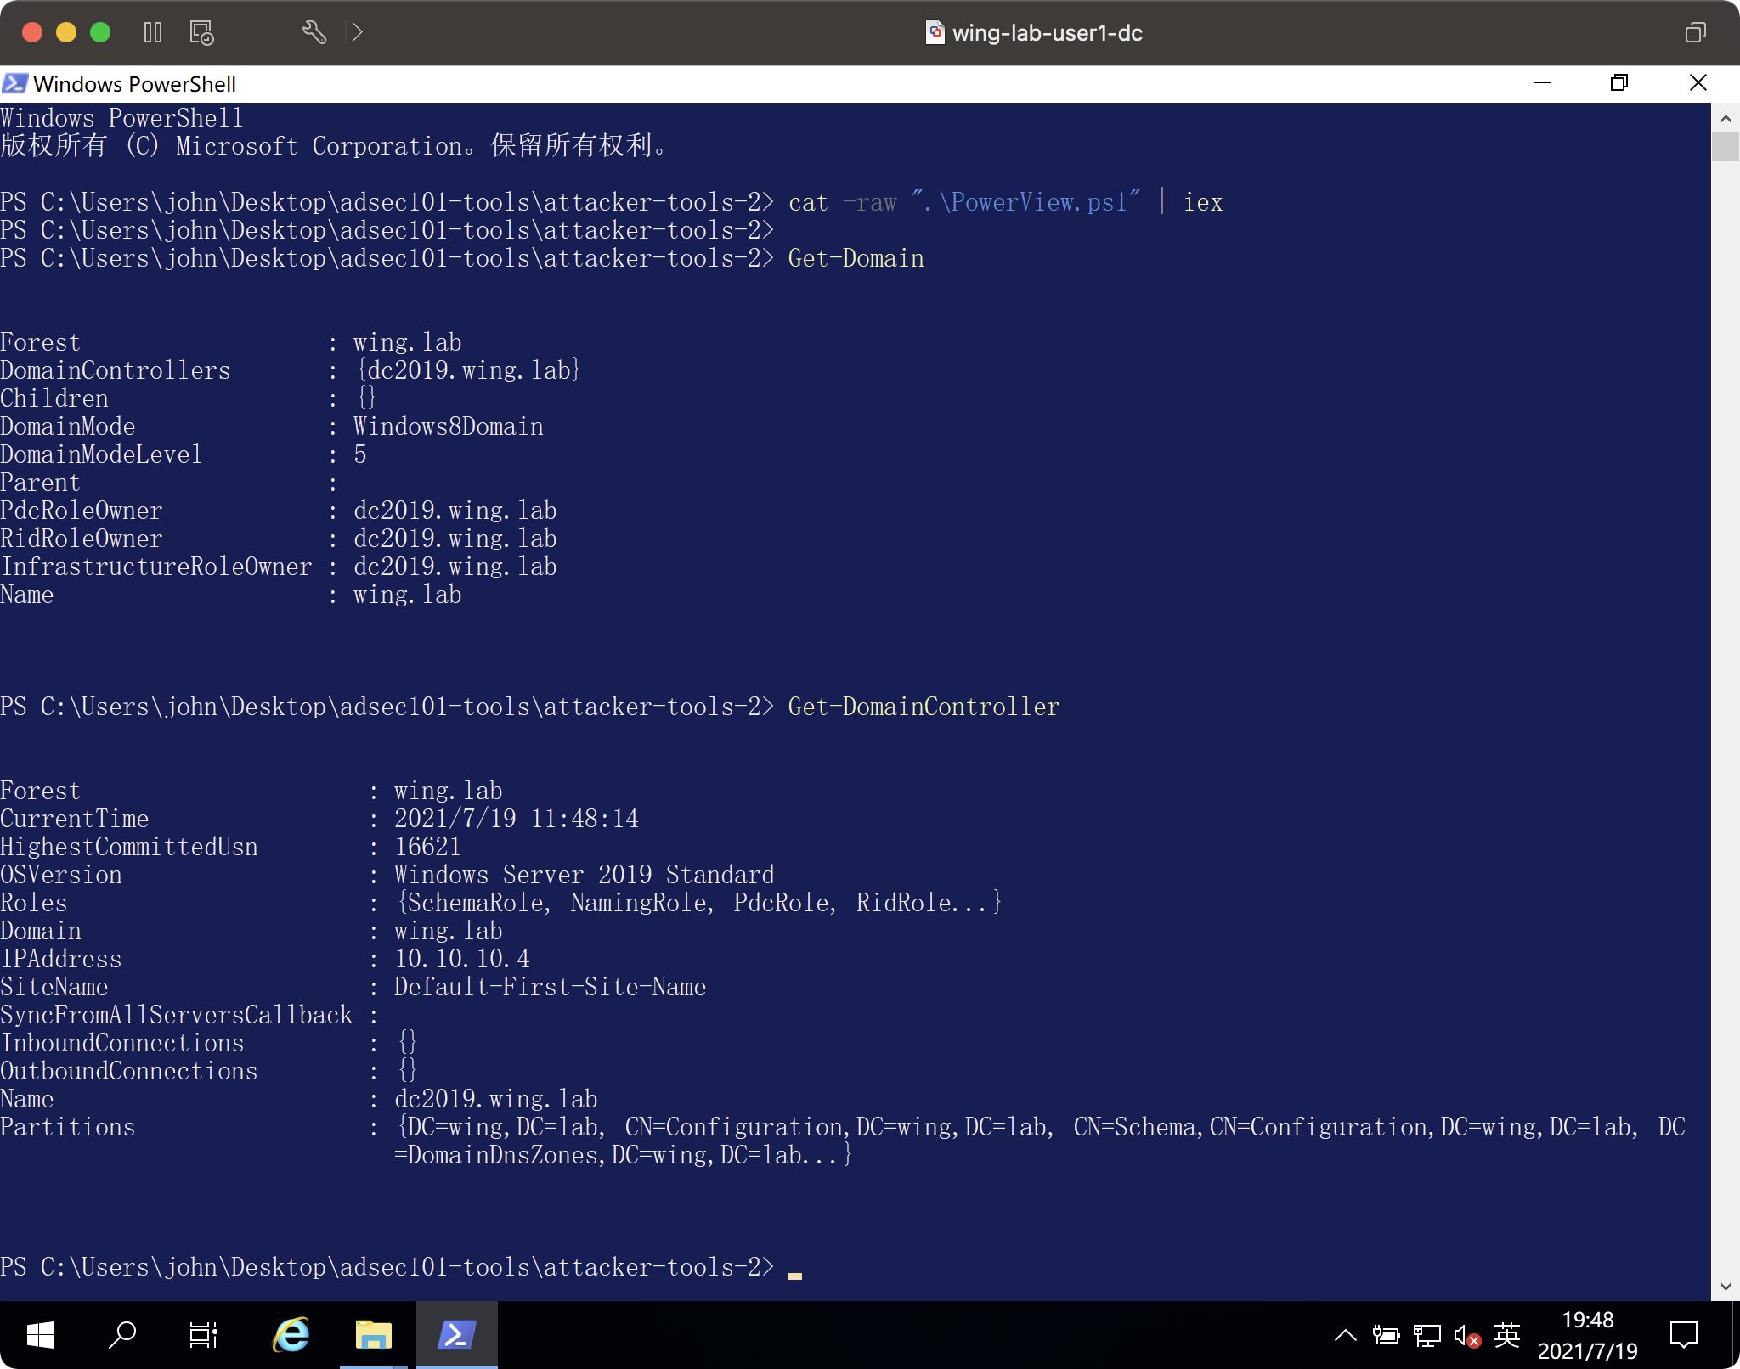The height and width of the screenshot is (1369, 1740).
Task: Click the 'wing-lab-user1-dc' VM title text
Action: click(1047, 32)
